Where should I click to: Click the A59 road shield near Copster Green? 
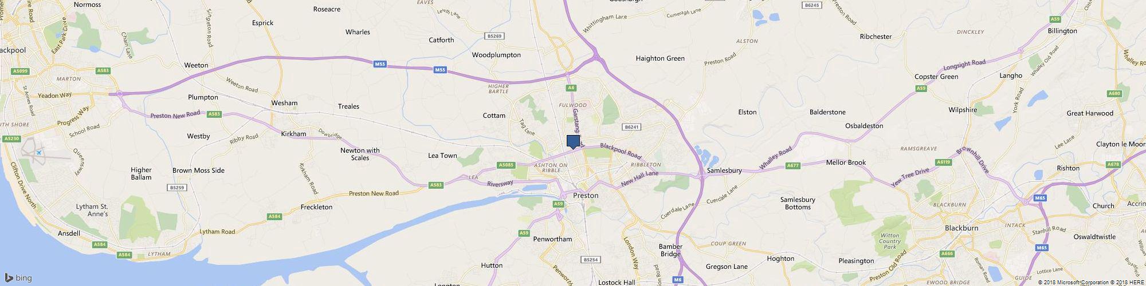(x=921, y=89)
